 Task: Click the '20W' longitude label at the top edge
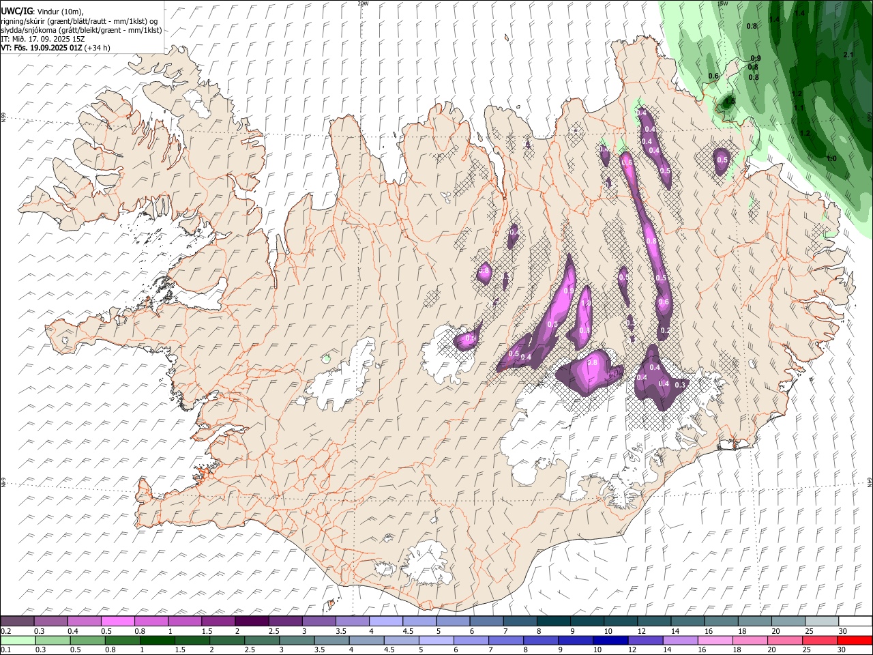coord(363,3)
